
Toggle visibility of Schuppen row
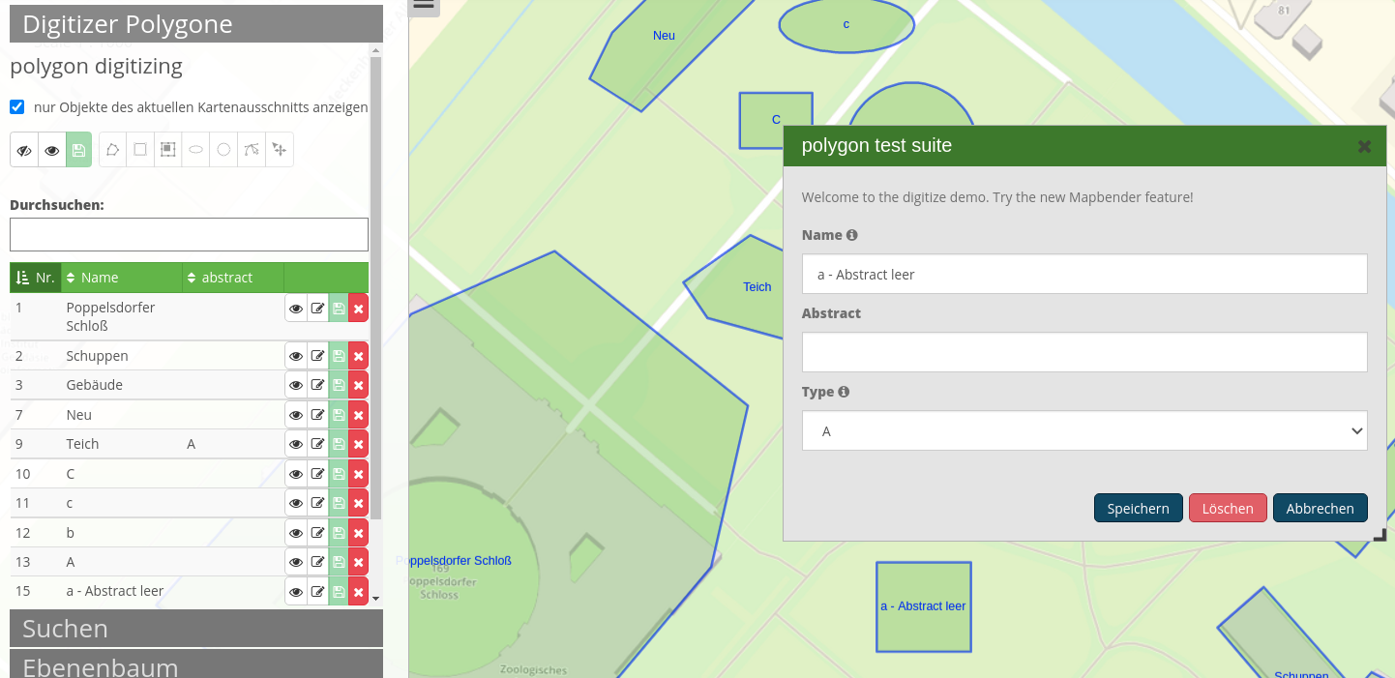[x=296, y=356]
